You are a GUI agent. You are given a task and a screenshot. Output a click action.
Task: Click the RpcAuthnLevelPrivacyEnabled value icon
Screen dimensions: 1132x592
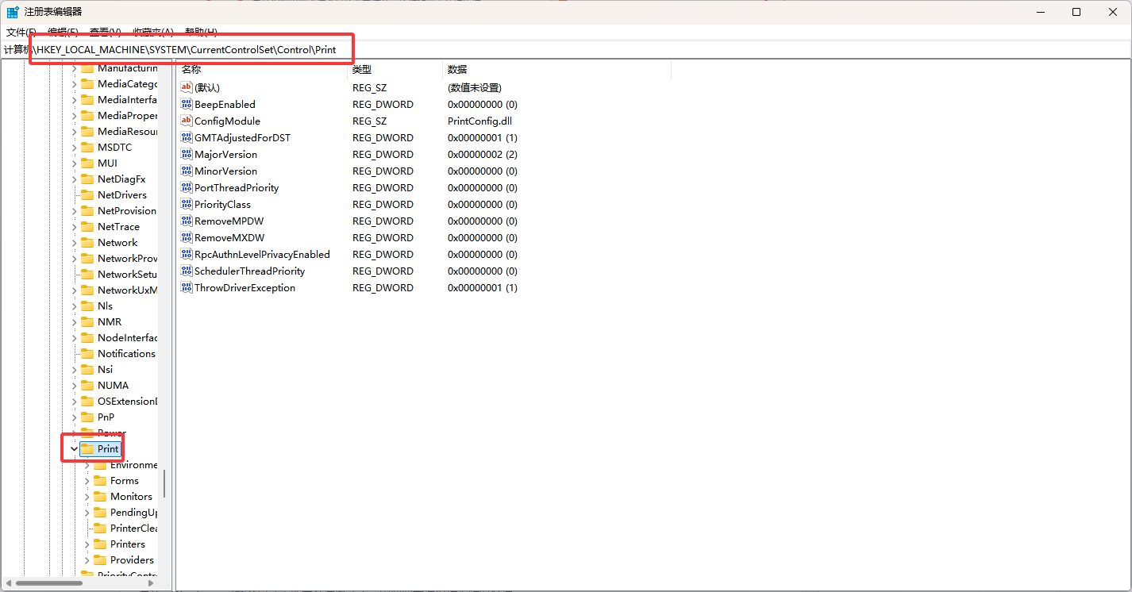[x=187, y=255]
